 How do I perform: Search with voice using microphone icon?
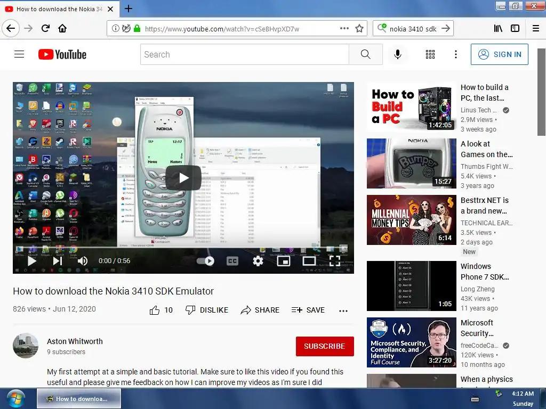[398, 54]
